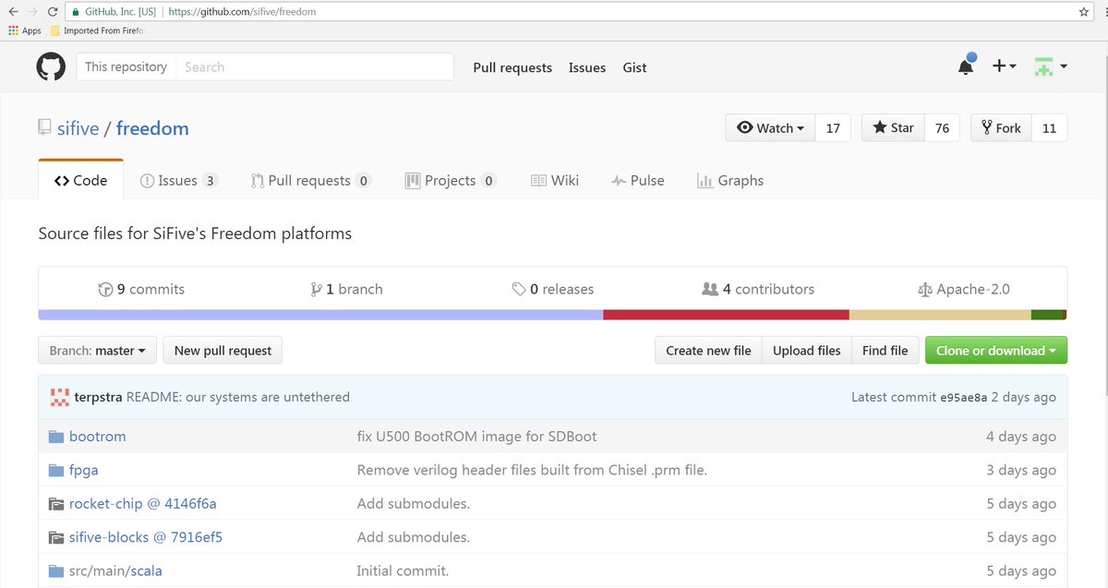Click the branch icon next to 1 branch

point(317,289)
